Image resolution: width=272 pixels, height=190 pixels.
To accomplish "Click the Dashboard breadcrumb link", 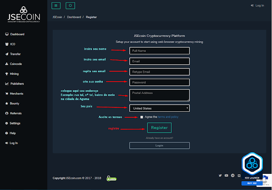I will point(74,17).
